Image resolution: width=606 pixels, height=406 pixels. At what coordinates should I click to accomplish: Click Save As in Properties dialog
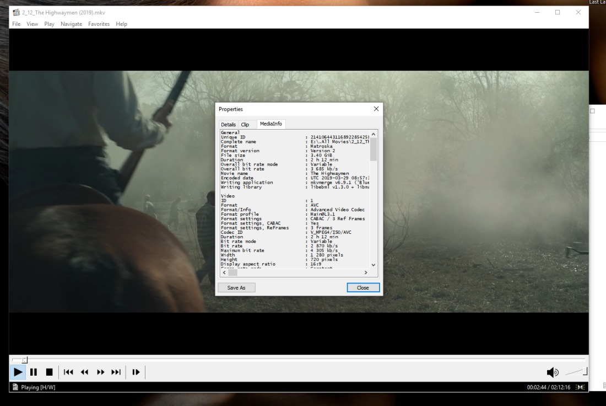[x=236, y=287]
